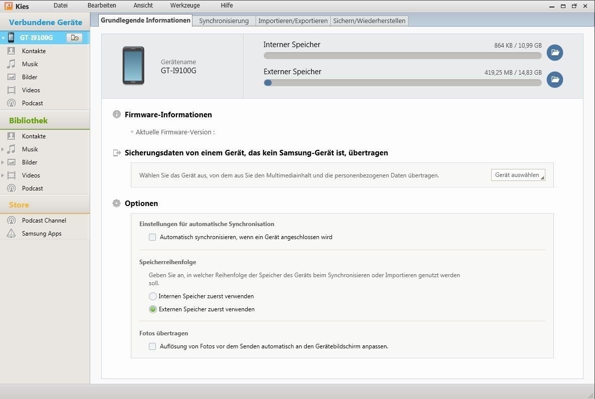595x399 pixels.
Task: Click the transfer icon beside Sicherungsdaten heading
Action: point(117,152)
